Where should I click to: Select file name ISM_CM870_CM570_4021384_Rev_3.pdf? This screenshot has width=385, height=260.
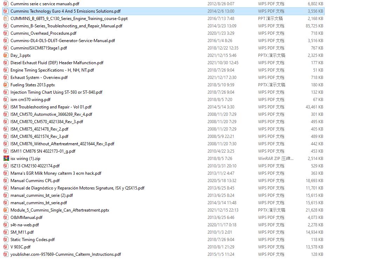(47, 122)
